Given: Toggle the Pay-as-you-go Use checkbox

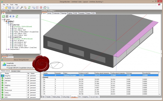Looking at the screenshot, I should pos(28,90).
